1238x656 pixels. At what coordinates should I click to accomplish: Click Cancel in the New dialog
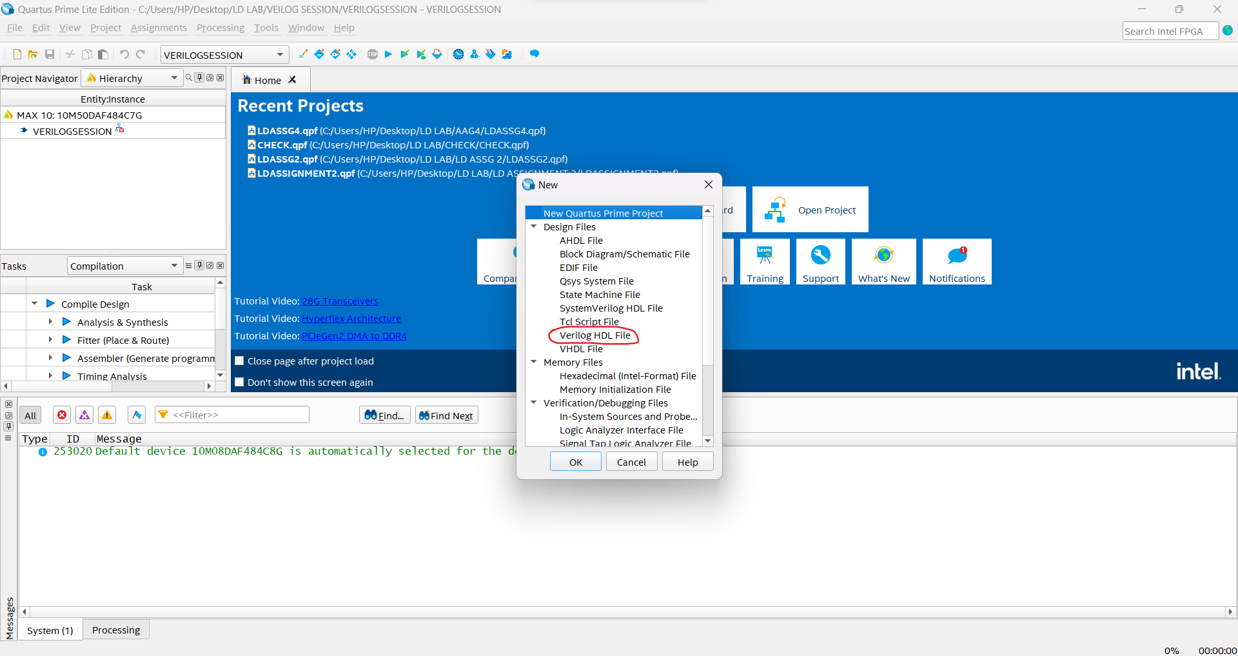(631, 462)
